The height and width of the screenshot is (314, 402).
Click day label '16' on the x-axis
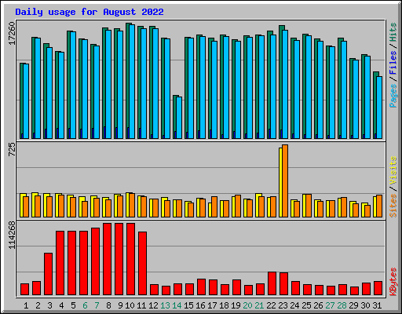[x=200, y=305]
